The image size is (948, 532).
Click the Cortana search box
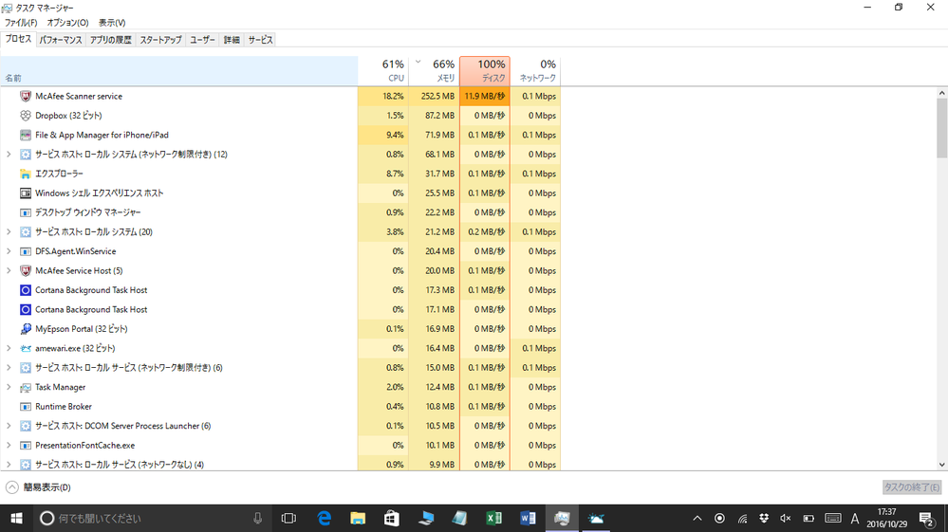click(x=151, y=518)
